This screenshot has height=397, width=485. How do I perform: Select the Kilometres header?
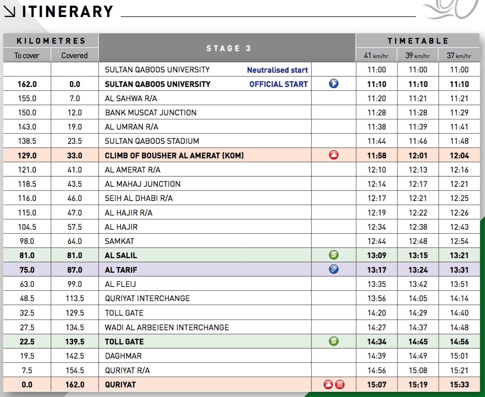point(51,41)
